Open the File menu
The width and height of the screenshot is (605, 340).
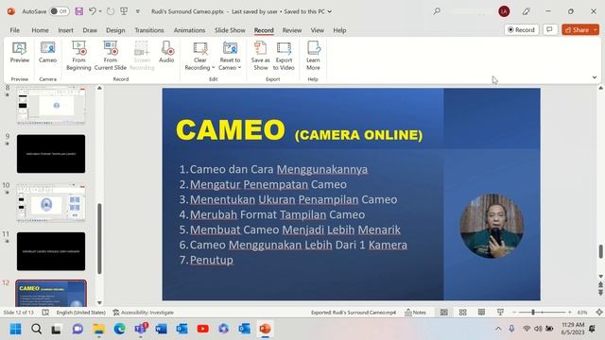coord(15,30)
